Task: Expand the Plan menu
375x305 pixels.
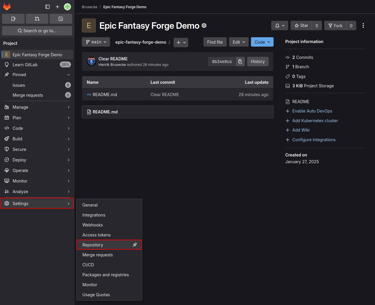Action: [x=37, y=118]
